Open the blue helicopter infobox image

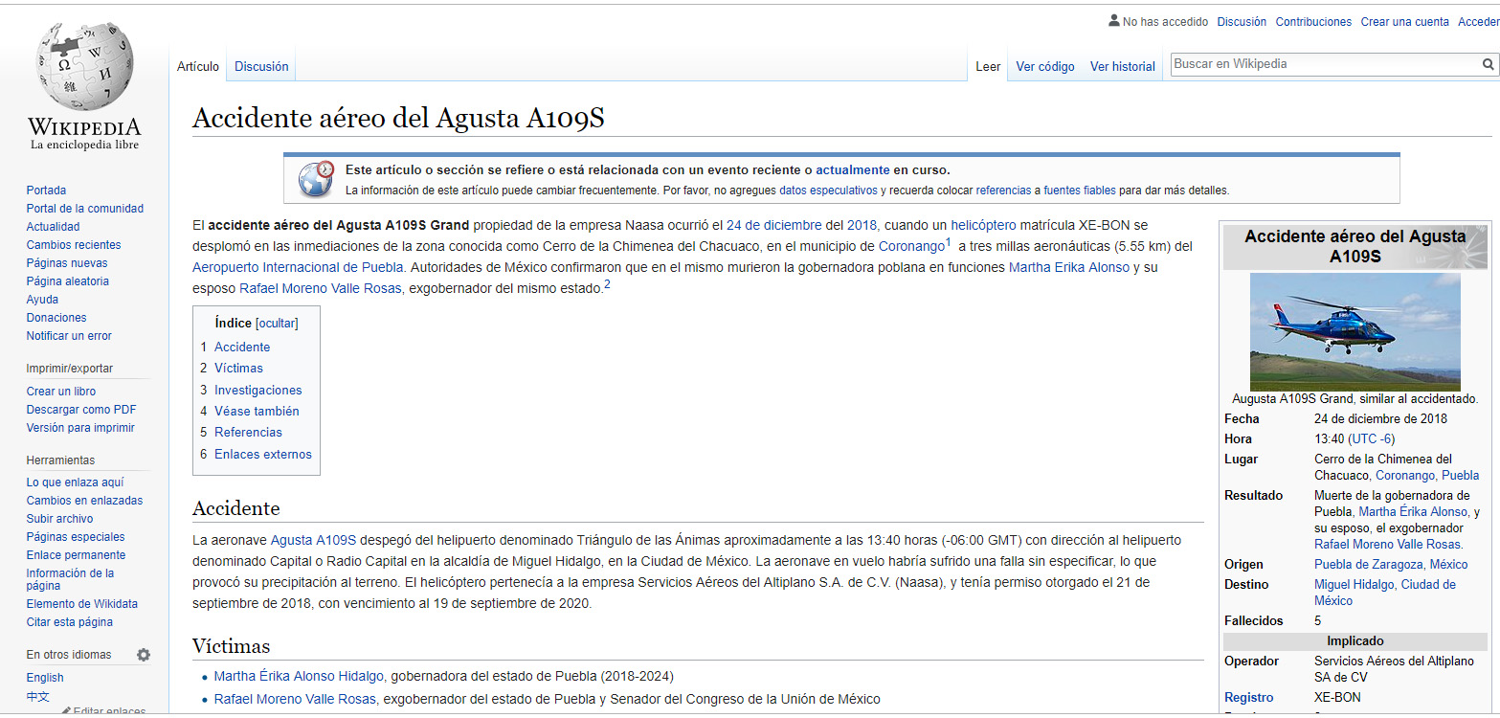point(1354,331)
